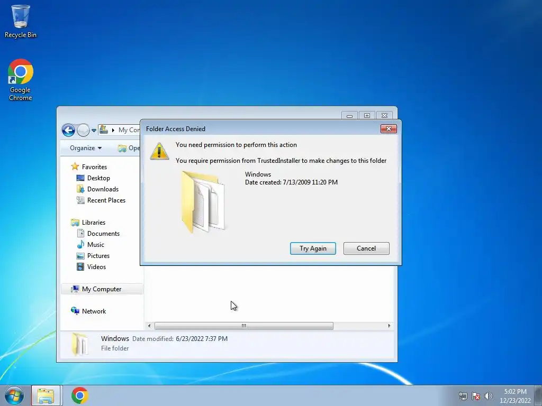Click the Show desktop button
This screenshot has height=406, width=542.
538,395
